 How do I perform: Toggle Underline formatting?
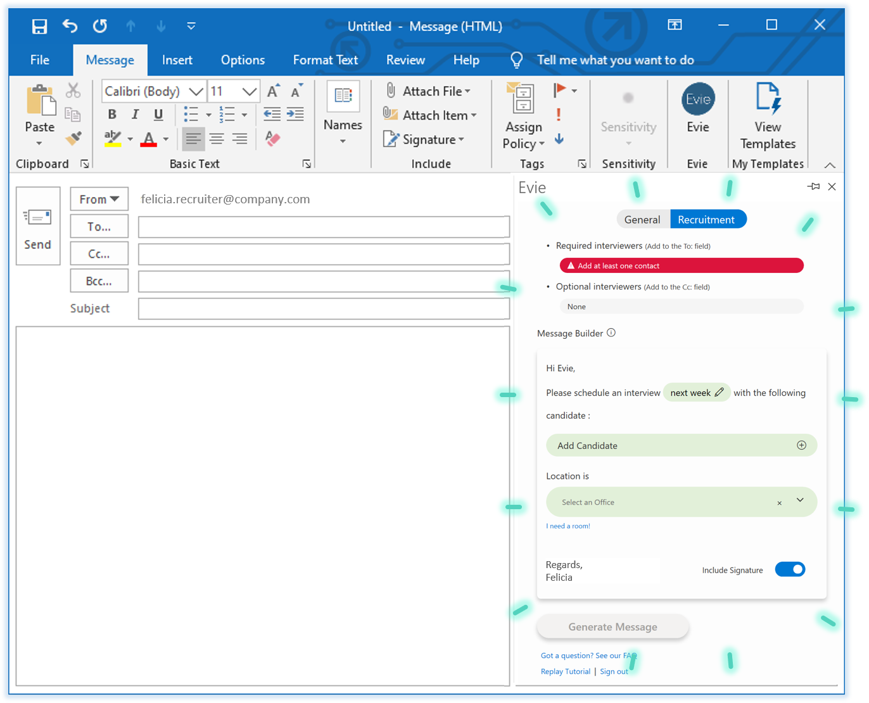(158, 115)
